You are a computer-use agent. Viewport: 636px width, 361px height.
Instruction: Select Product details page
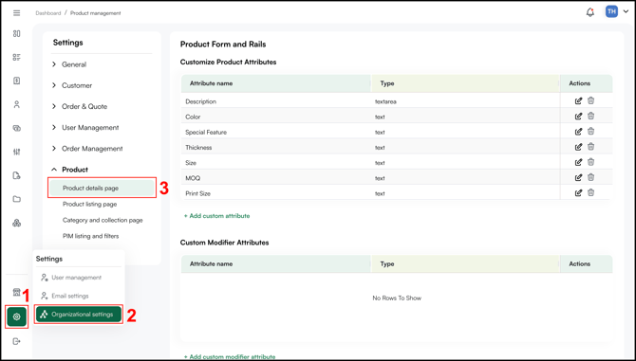click(102, 189)
